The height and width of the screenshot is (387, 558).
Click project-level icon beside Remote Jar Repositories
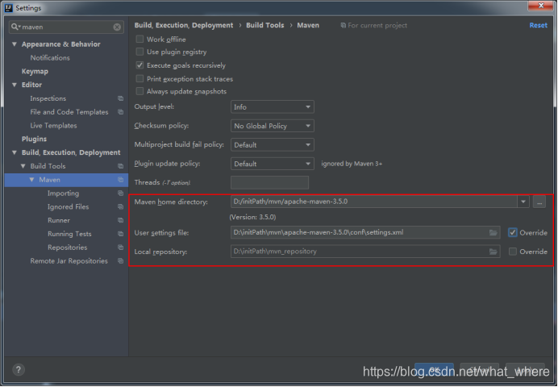[x=121, y=260]
